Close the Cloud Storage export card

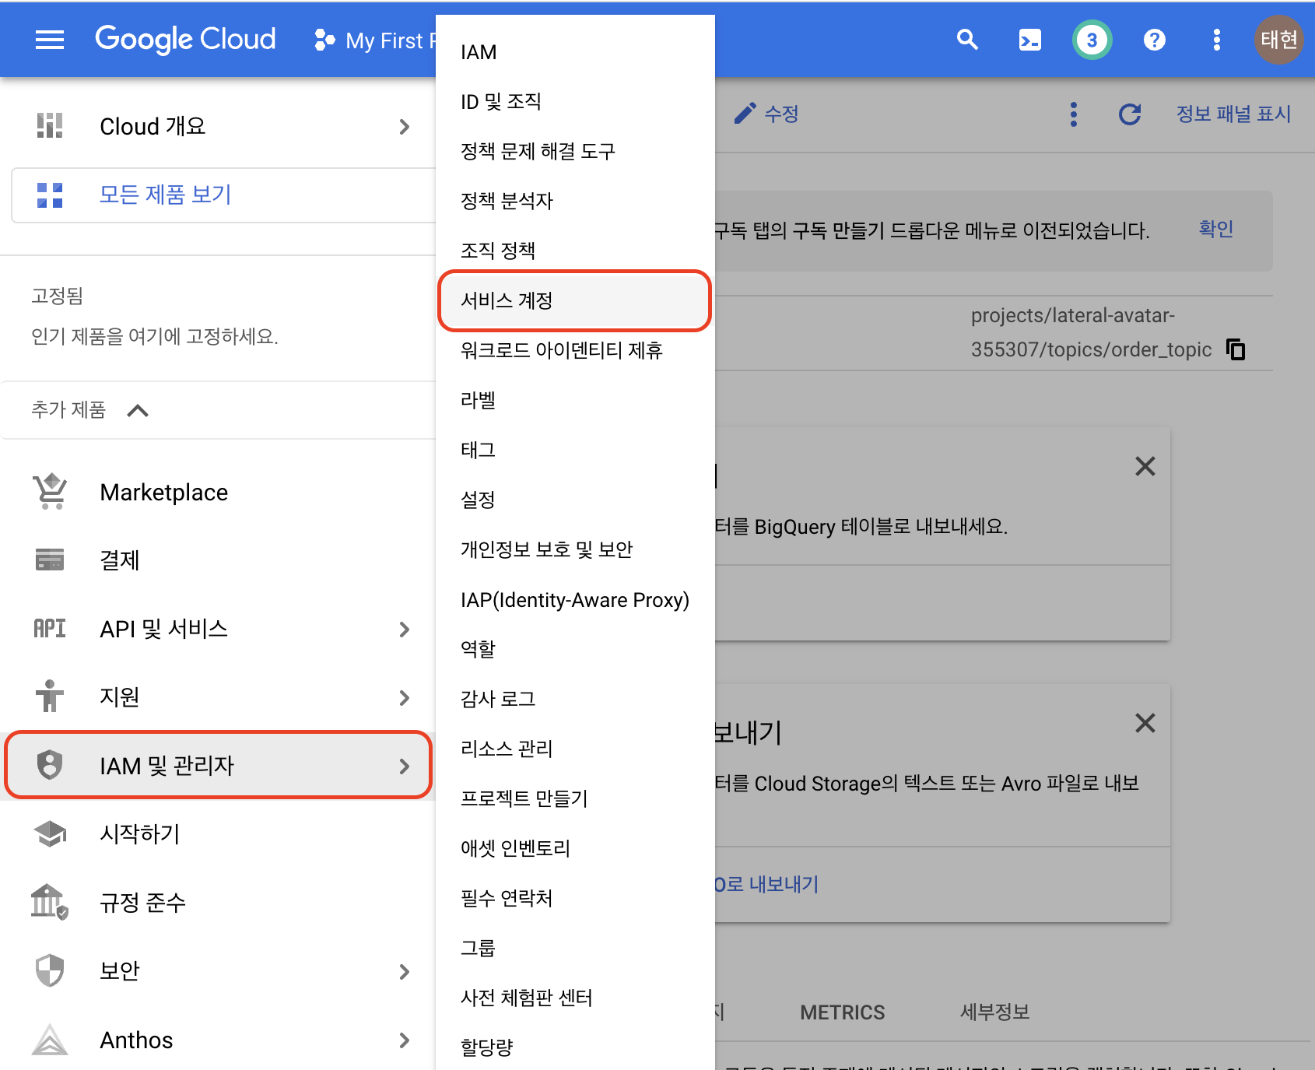[x=1145, y=723]
